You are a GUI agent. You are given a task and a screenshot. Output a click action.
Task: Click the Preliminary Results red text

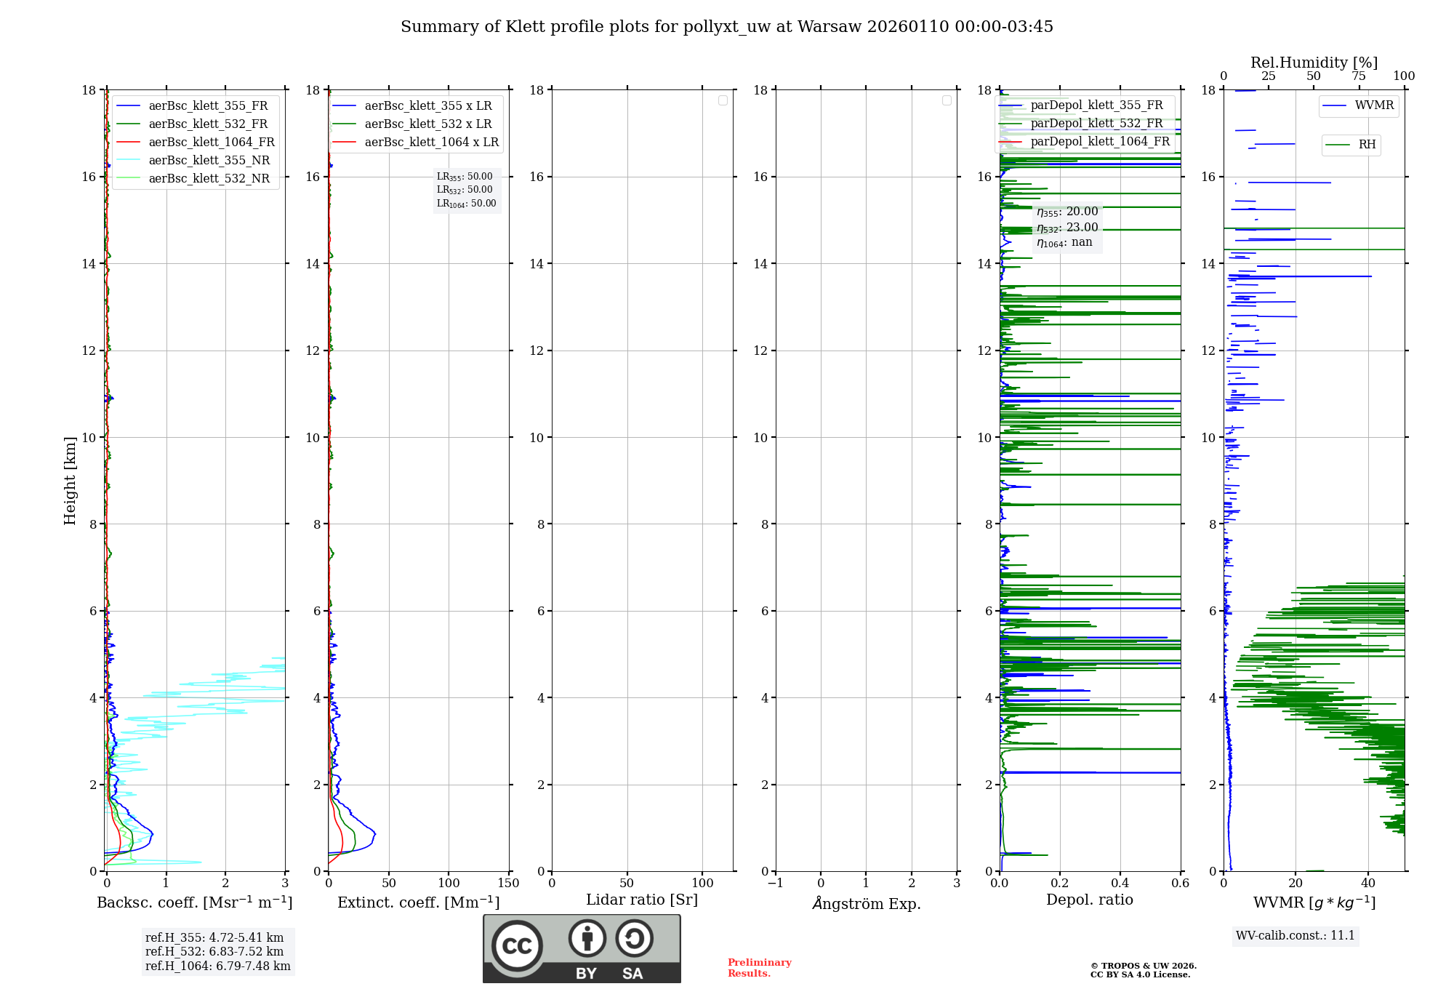[x=759, y=968]
